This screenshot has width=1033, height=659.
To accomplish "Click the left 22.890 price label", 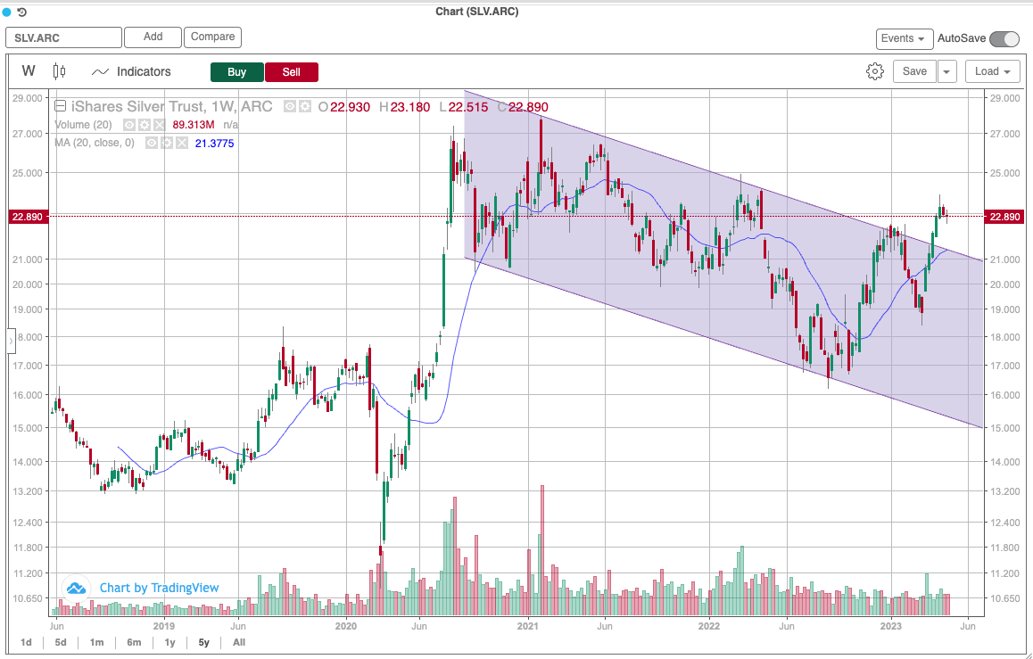I will (29, 217).
